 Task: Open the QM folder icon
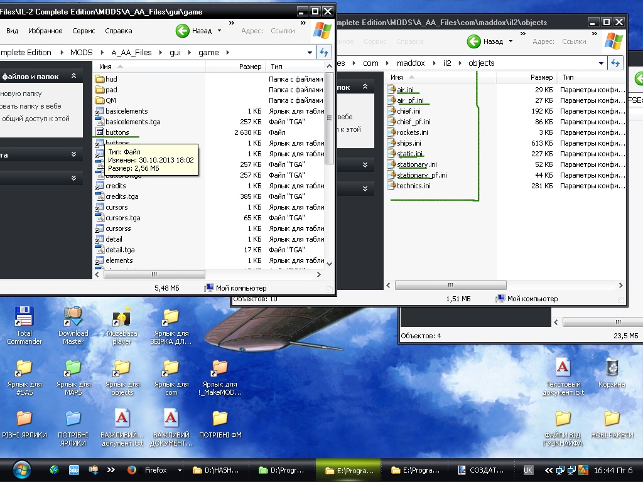(99, 100)
